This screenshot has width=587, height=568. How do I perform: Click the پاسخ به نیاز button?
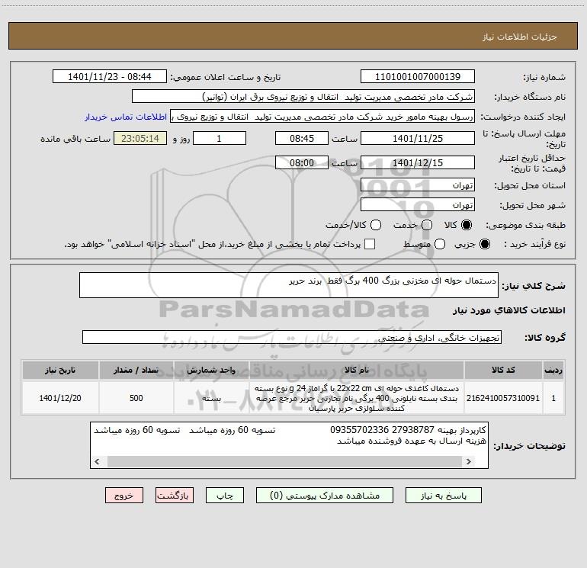click(443, 496)
